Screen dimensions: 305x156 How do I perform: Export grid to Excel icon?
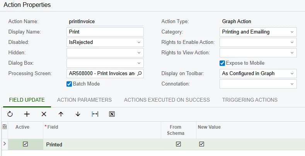coord(112,114)
